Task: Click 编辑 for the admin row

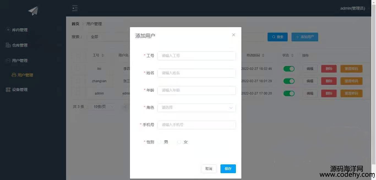Action: click(x=310, y=93)
